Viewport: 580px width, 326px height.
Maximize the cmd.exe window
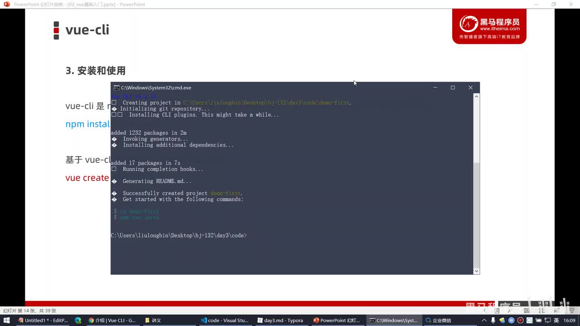tap(453, 87)
